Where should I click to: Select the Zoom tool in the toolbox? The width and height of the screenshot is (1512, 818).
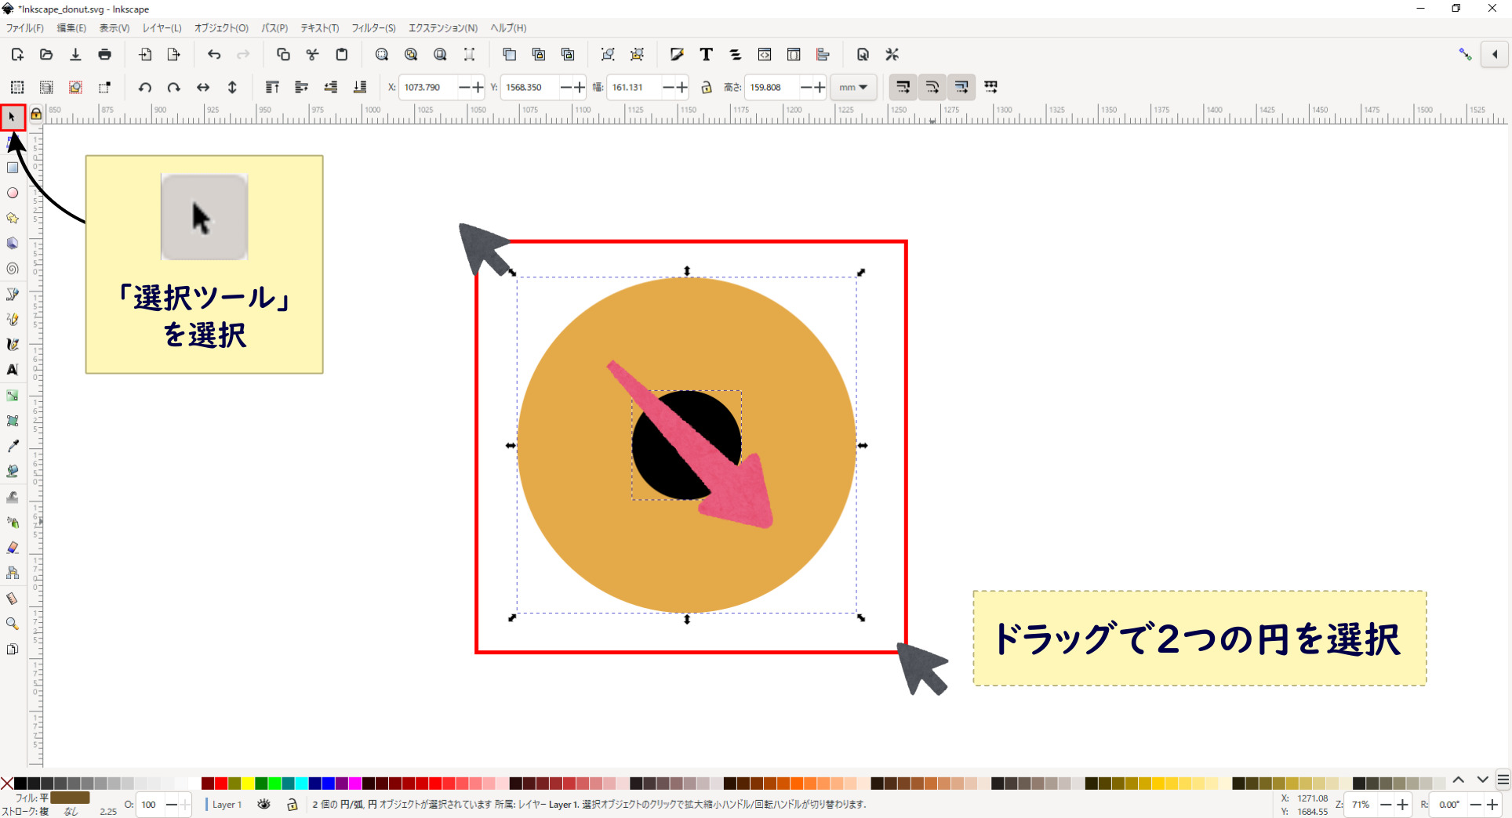coord(13,624)
